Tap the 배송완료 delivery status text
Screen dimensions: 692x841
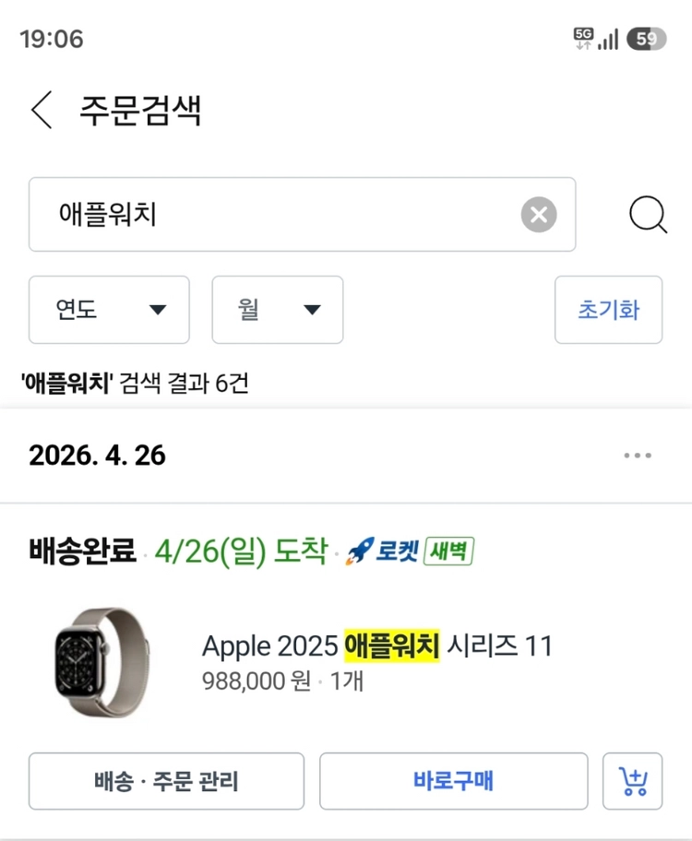click(x=83, y=551)
